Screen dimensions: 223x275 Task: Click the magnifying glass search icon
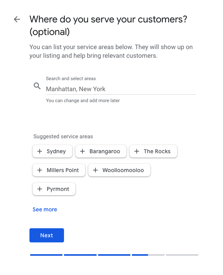[x=37, y=86]
